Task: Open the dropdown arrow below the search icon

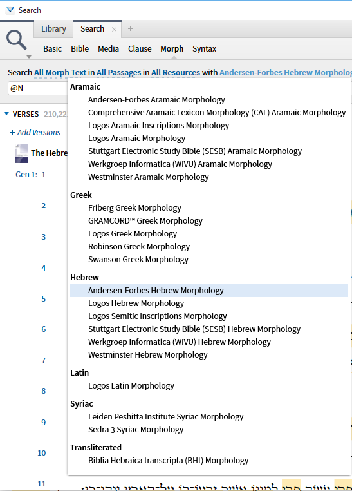Action: [29, 57]
